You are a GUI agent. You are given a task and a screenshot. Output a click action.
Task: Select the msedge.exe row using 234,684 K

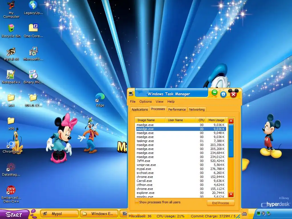point(181,153)
